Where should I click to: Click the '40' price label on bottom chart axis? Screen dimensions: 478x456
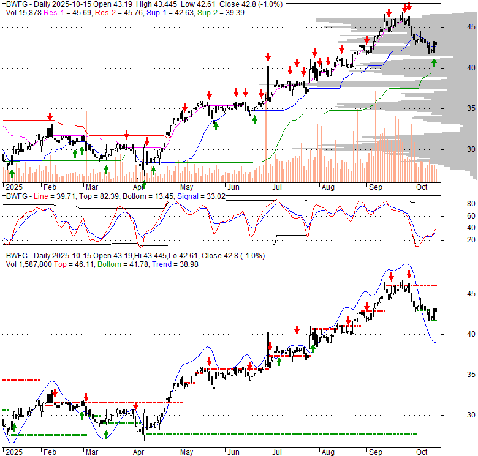pyautogui.click(x=471, y=334)
